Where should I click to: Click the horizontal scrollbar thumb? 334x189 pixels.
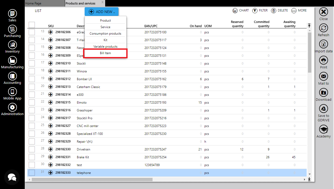[x=92, y=179]
